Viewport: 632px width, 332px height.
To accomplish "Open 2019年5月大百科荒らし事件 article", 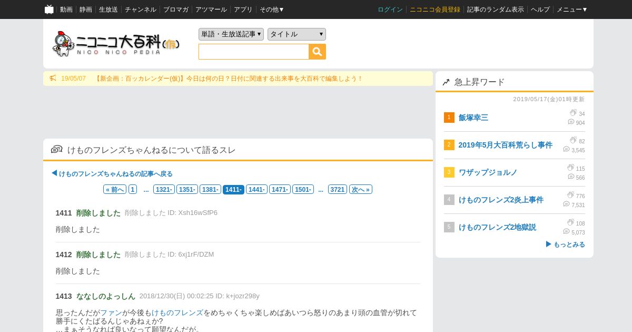I will [x=506, y=145].
